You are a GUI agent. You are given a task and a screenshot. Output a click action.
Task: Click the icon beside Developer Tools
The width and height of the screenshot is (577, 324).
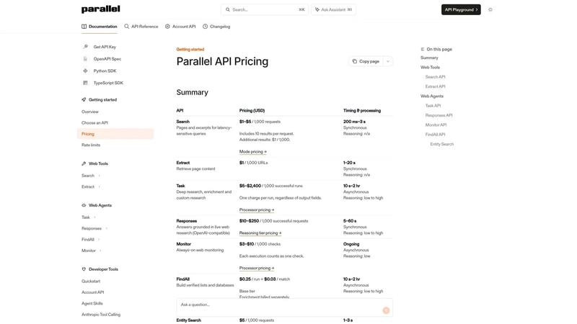pos(84,269)
